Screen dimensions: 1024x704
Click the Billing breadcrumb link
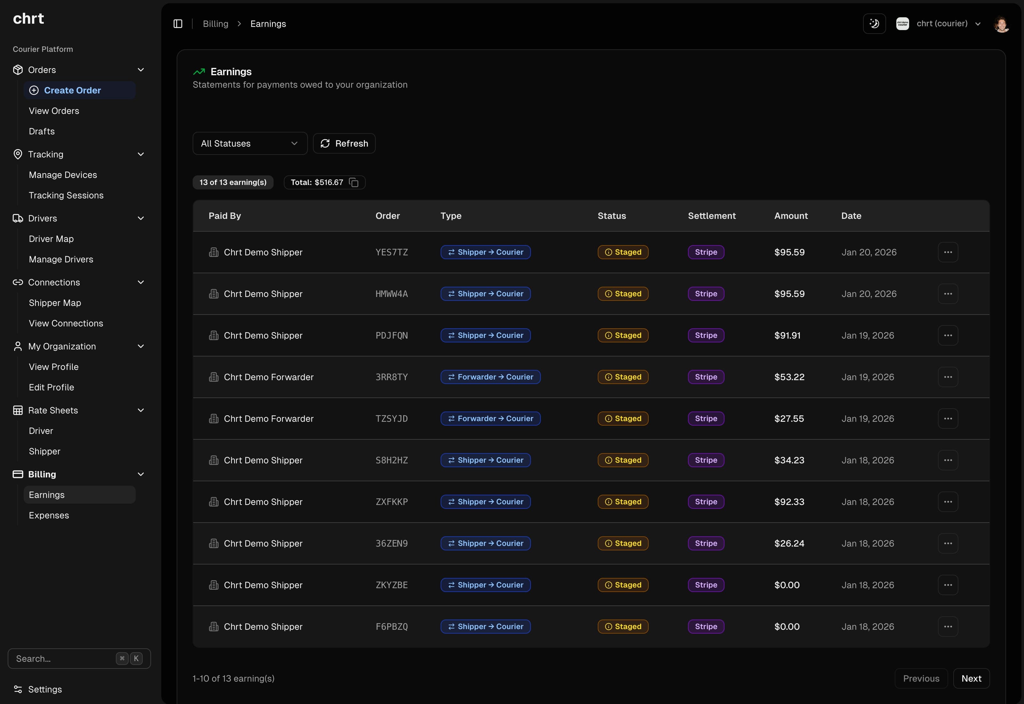[x=215, y=23]
